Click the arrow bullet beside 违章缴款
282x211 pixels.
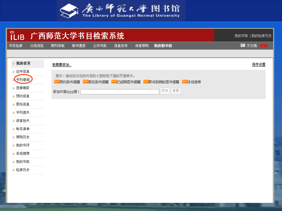tap(13, 88)
